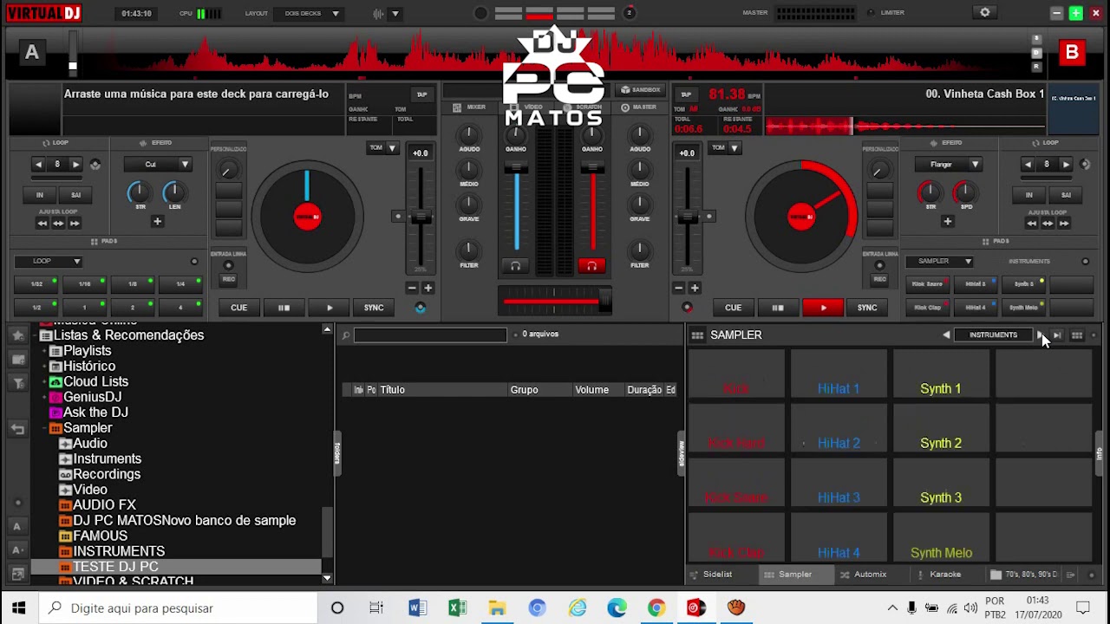Toggle deck A headphone cue button

coord(515,266)
